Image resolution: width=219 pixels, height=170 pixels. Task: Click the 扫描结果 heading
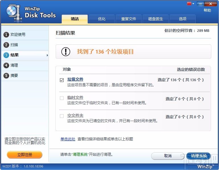click(65, 33)
